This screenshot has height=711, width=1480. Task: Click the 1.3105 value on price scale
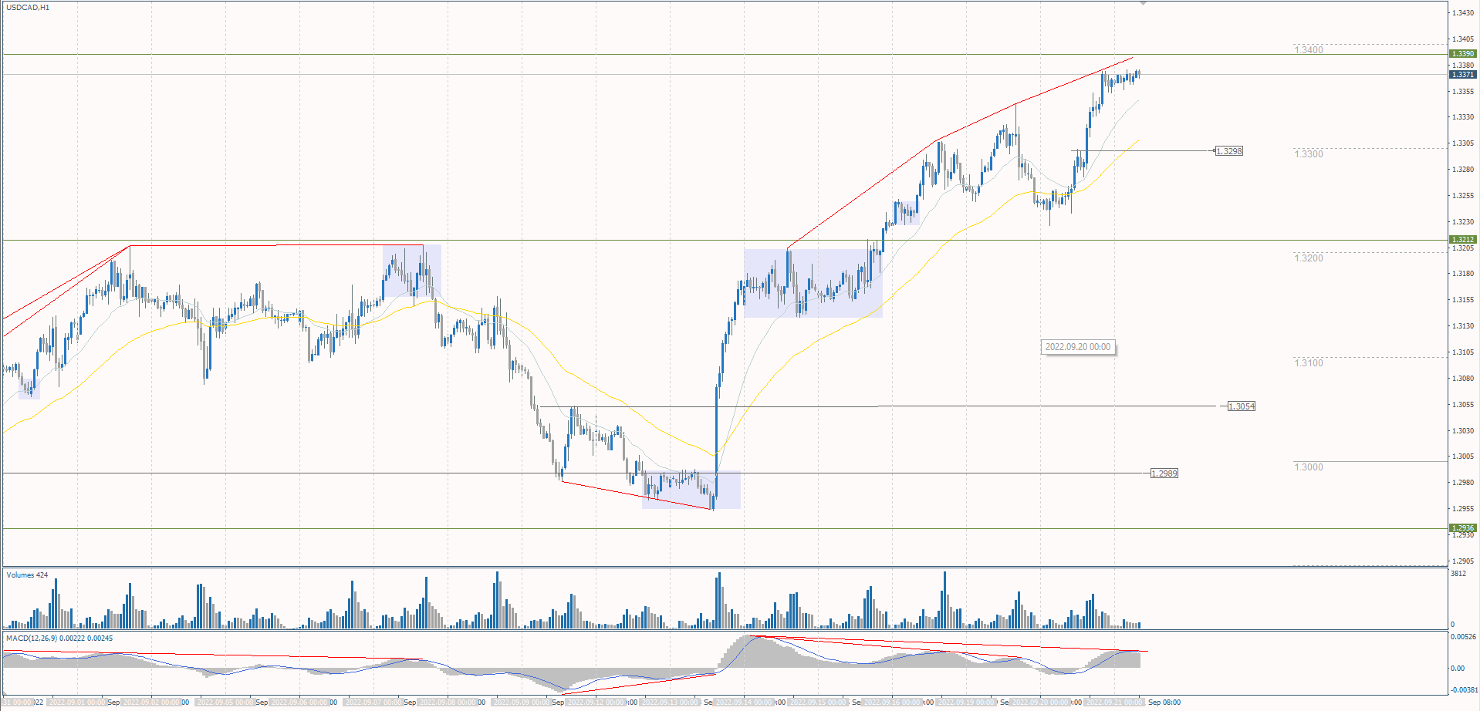[x=1463, y=352]
